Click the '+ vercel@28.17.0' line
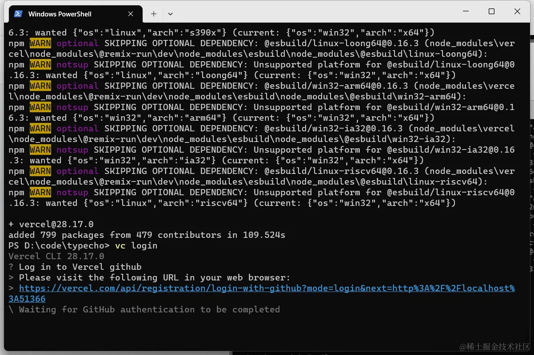Screen dimensions: 534x355 (51, 225)
